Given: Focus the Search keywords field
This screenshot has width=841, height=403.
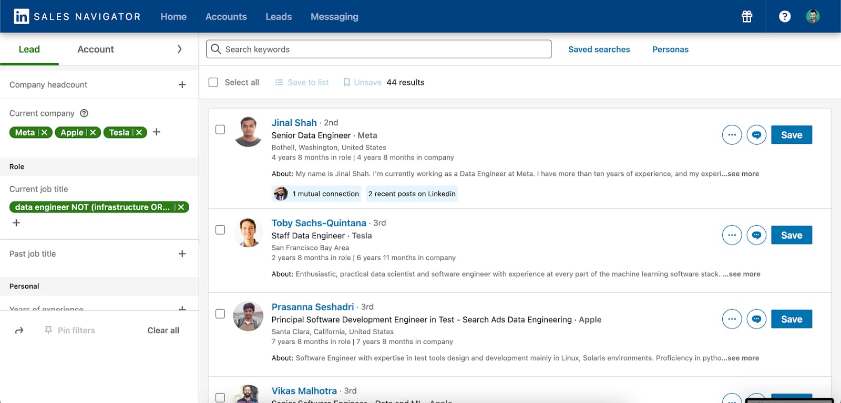Looking at the screenshot, I should [x=378, y=49].
